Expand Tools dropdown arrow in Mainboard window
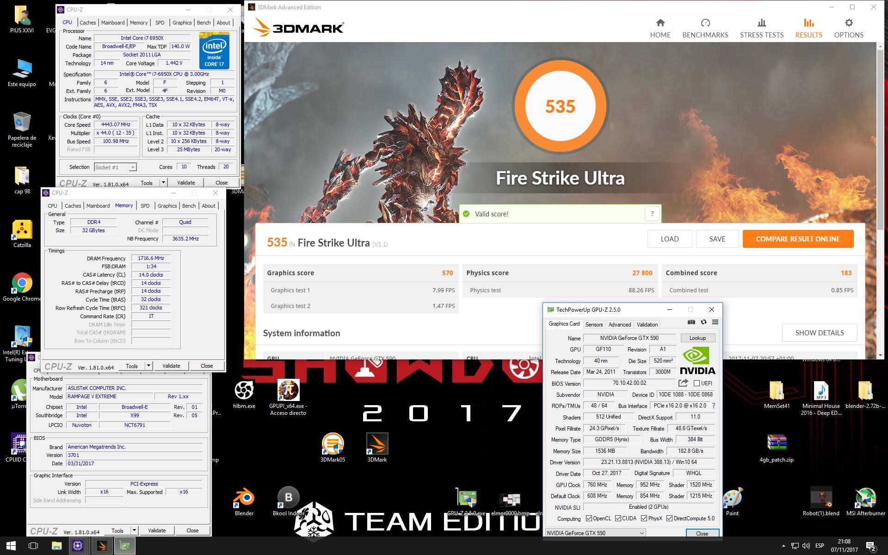The width and height of the screenshot is (888, 555). coord(134,530)
